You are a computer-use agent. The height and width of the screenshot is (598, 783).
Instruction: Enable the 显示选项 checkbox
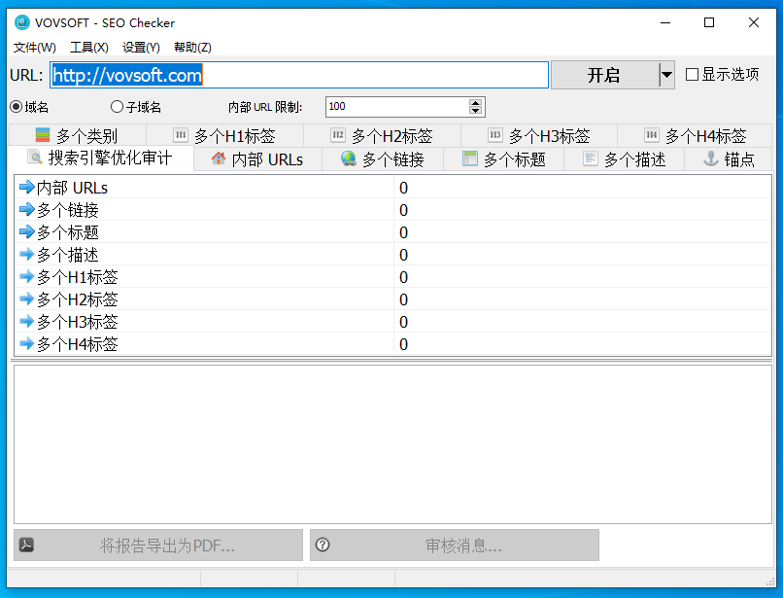click(x=693, y=75)
